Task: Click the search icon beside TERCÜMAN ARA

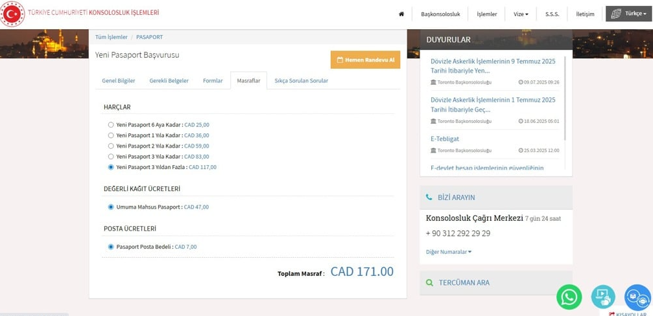Action: [429, 283]
